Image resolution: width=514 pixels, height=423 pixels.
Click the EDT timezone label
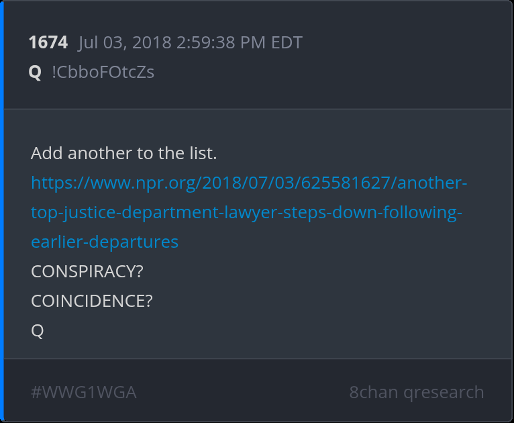click(286, 43)
